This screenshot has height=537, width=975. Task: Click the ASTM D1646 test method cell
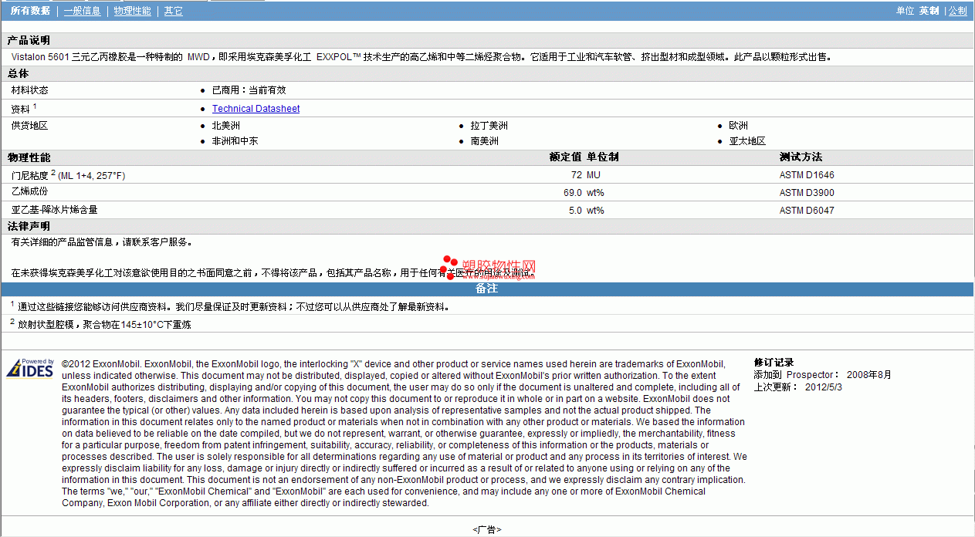[x=807, y=175]
